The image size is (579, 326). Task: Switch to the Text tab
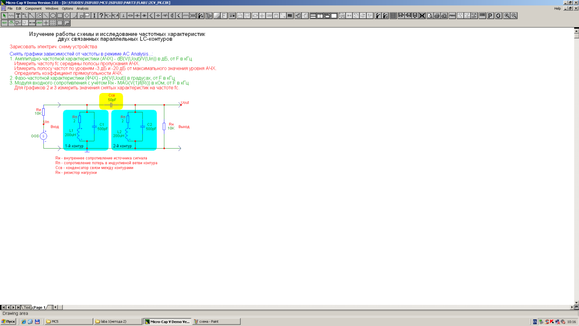[x=27, y=307]
